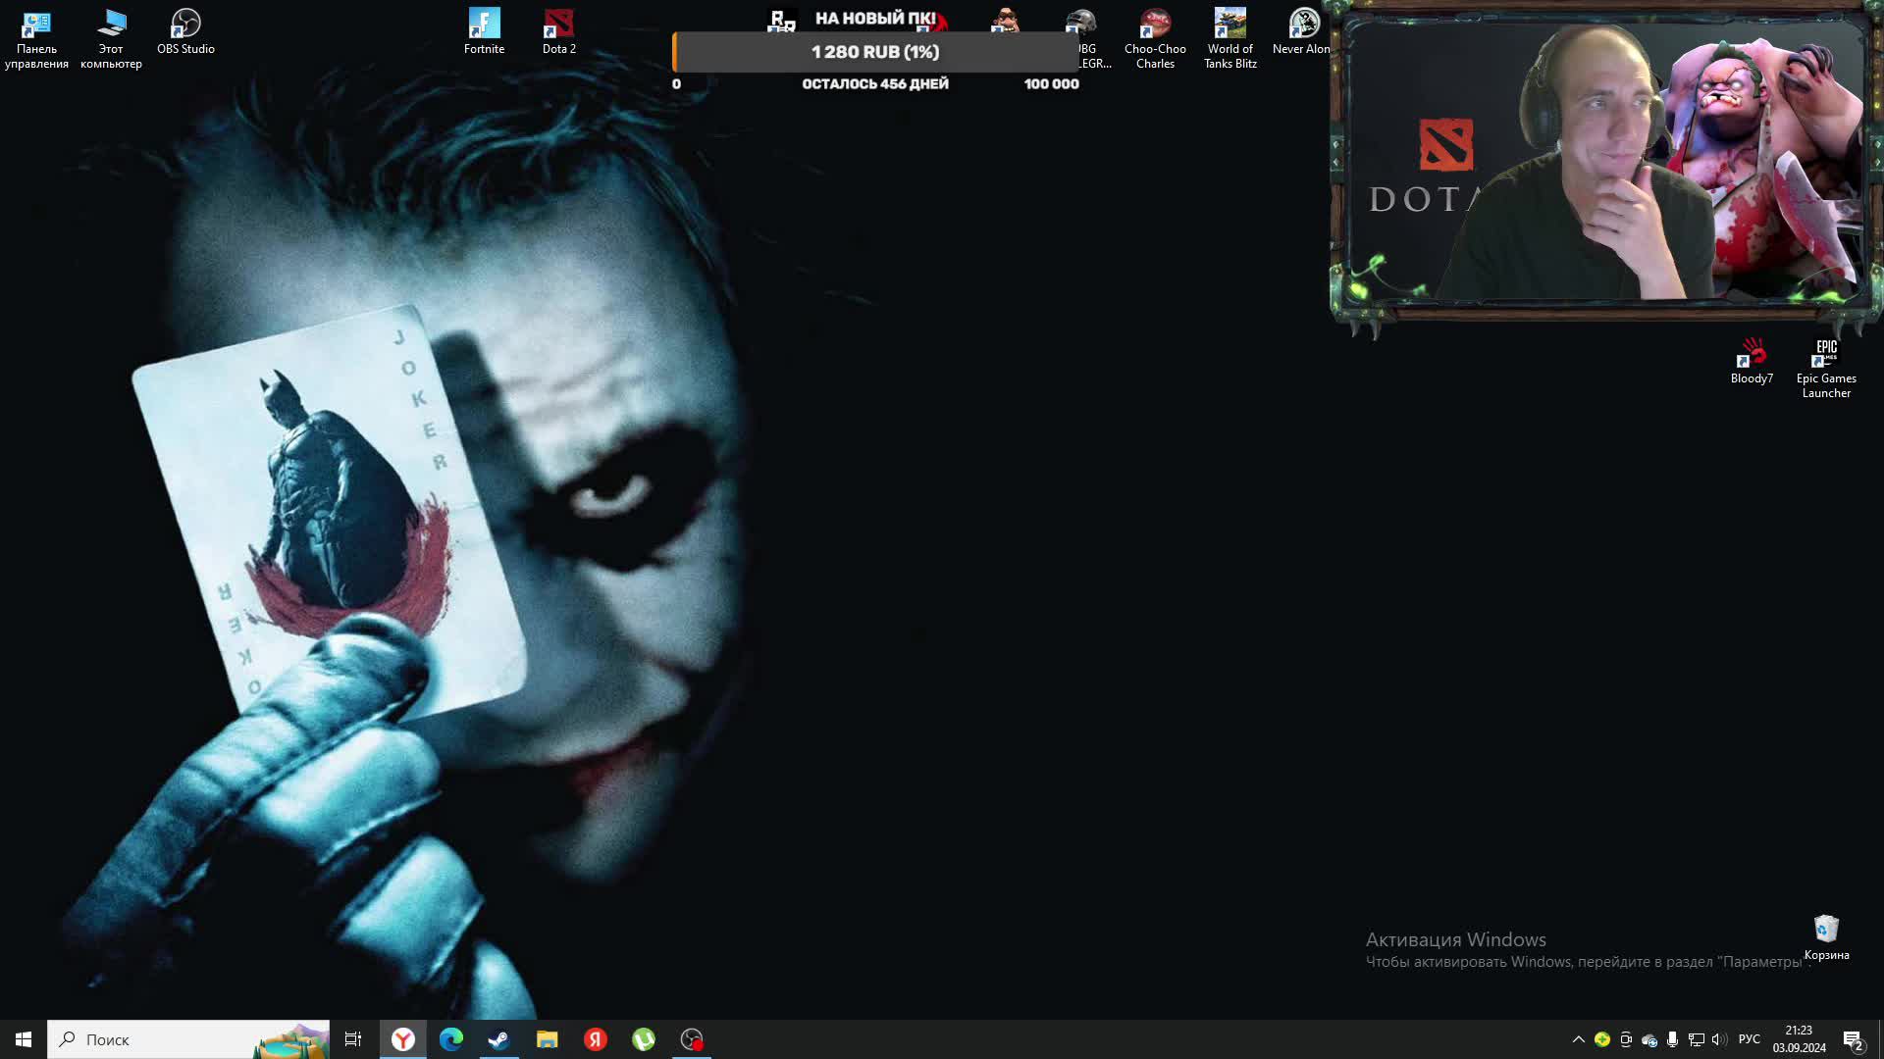
Task: Select the Never Alone desktop shortcut
Action: (1302, 31)
